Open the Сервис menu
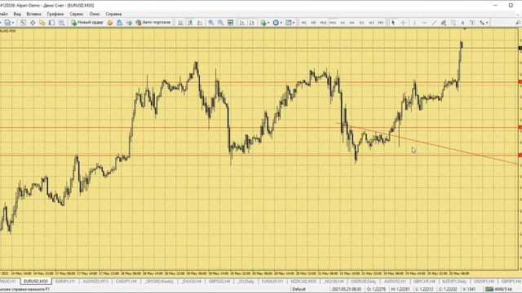522x293 pixels. point(77,14)
